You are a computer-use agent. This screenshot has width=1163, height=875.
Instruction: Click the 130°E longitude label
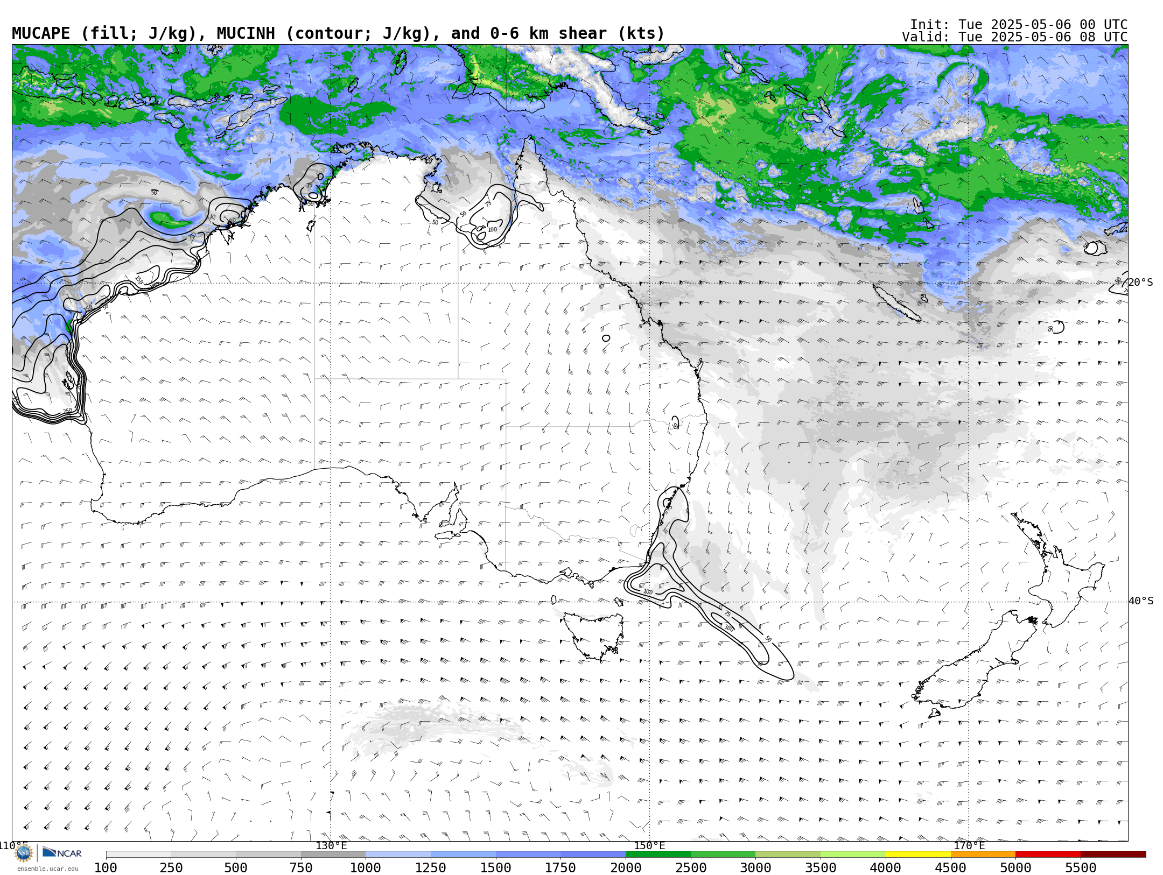pyautogui.click(x=331, y=845)
